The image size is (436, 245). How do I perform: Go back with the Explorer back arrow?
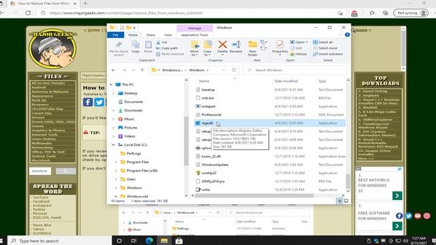click(114, 70)
